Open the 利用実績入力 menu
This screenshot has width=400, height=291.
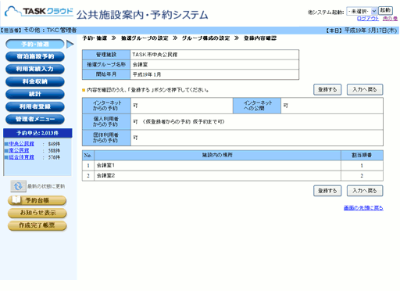(35, 69)
